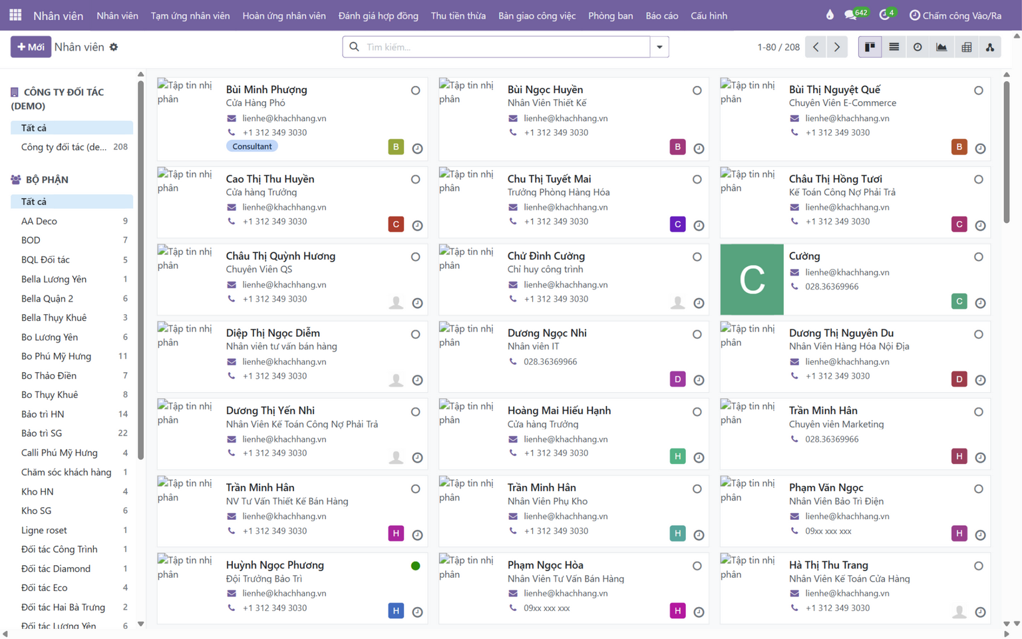Viewport: 1022px width, 639px height.
Task: Switch to Pivot table view
Action: pyautogui.click(x=966, y=47)
